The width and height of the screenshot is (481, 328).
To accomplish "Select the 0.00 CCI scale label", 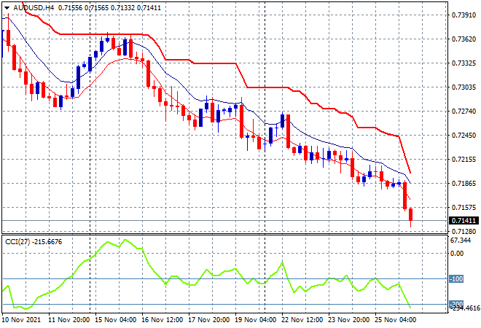I will pos(457,254).
